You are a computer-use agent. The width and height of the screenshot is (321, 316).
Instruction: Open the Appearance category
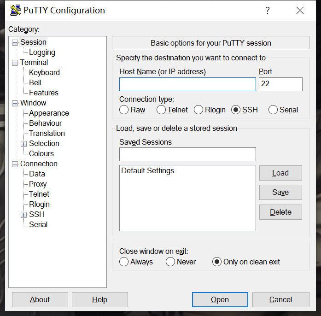tap(49, 113)
